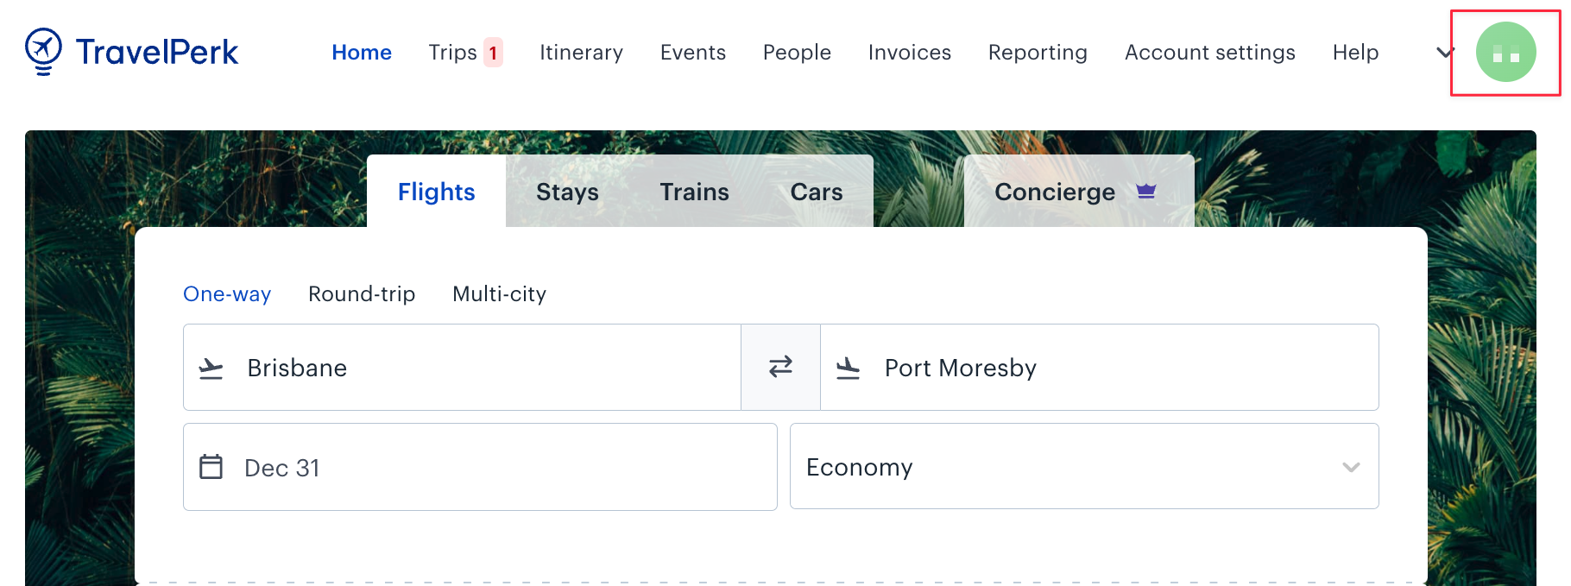Open the Dec 31 date picker field

pos(480,467)
